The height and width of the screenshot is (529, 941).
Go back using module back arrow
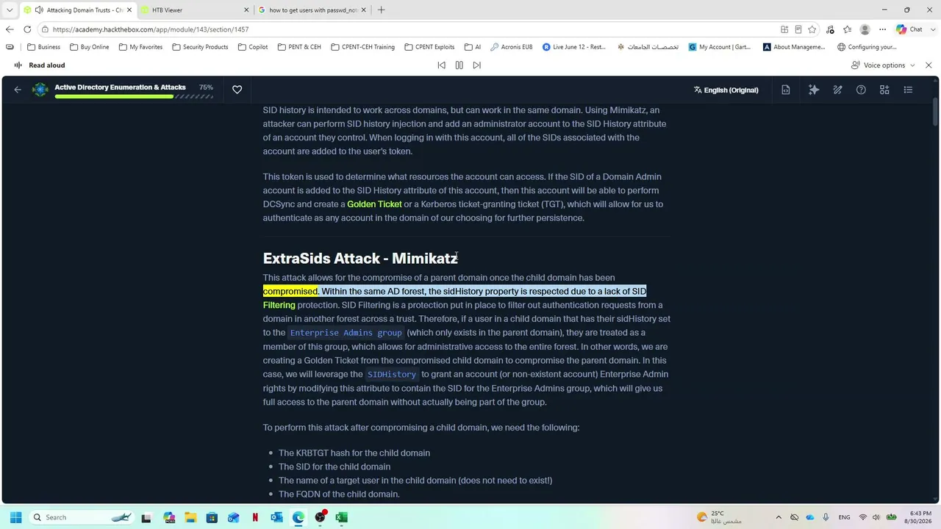point(18,90)
